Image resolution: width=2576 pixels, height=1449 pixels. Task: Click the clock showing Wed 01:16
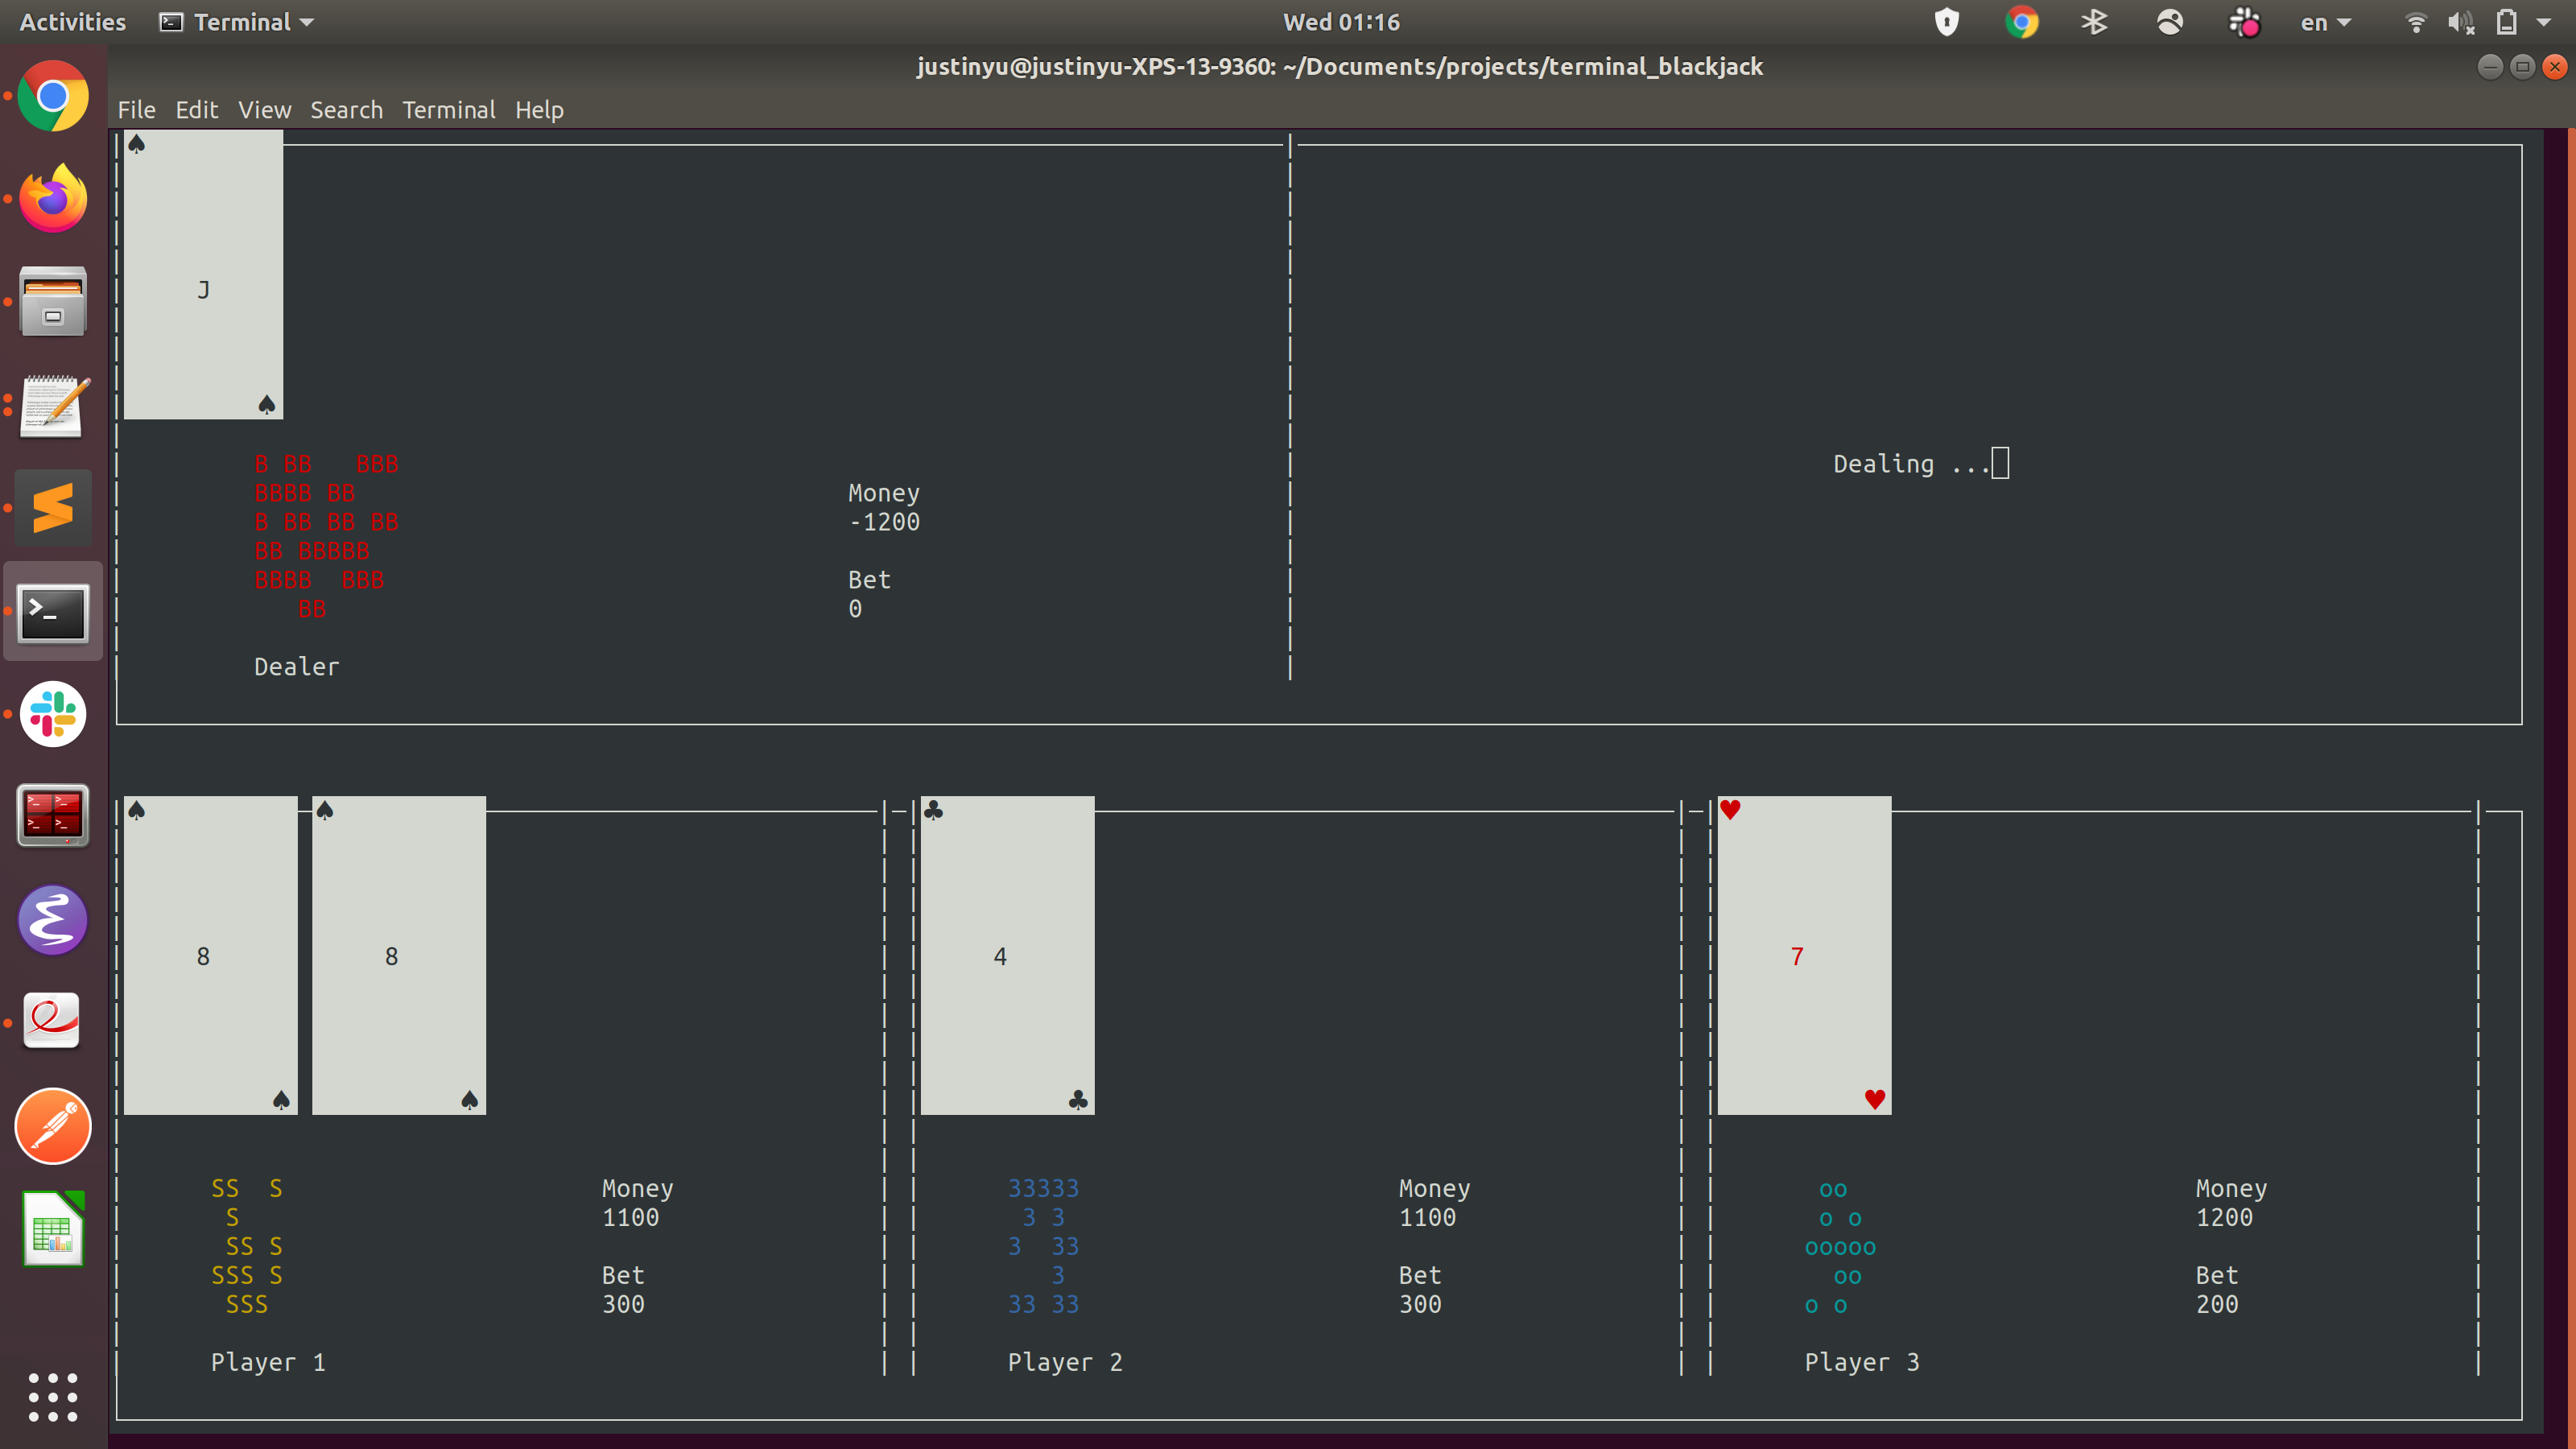click(1341, 22)
